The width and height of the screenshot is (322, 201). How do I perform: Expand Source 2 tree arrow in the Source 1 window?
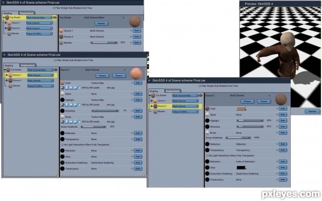point(6,80)
